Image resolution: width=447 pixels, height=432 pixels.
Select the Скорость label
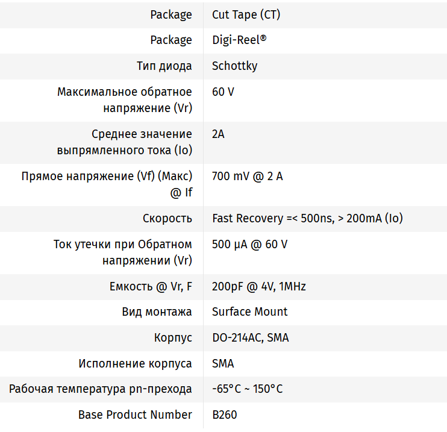coord(167,218)
